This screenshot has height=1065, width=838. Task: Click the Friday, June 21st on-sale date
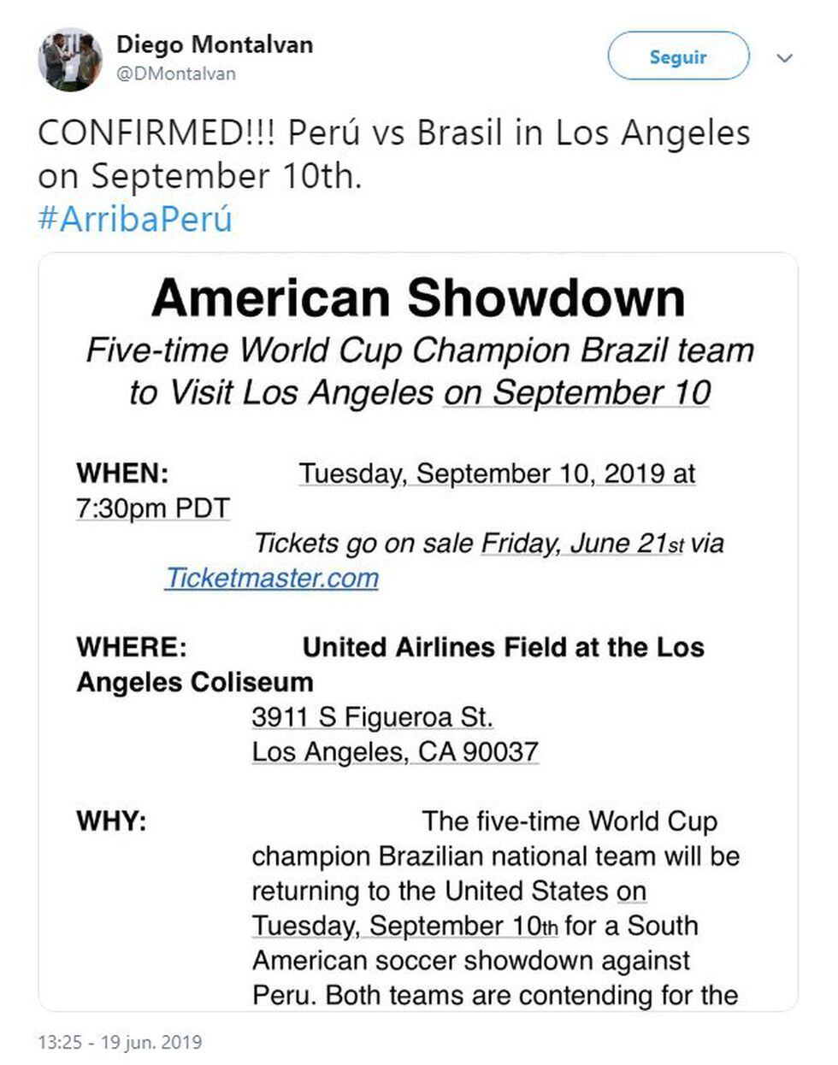pyautogui.click(x=581, y=543)
